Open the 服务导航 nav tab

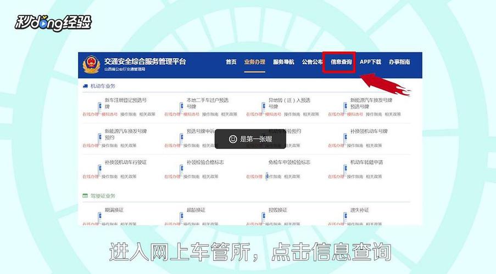tap(283, 62)
